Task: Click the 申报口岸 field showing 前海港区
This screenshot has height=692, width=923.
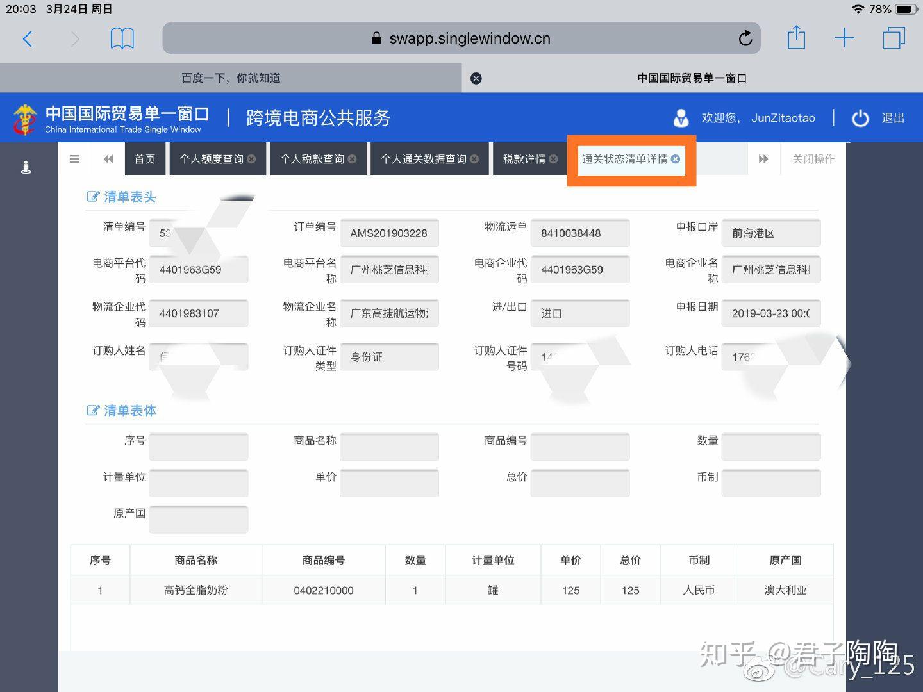Action: click(771, 233)
